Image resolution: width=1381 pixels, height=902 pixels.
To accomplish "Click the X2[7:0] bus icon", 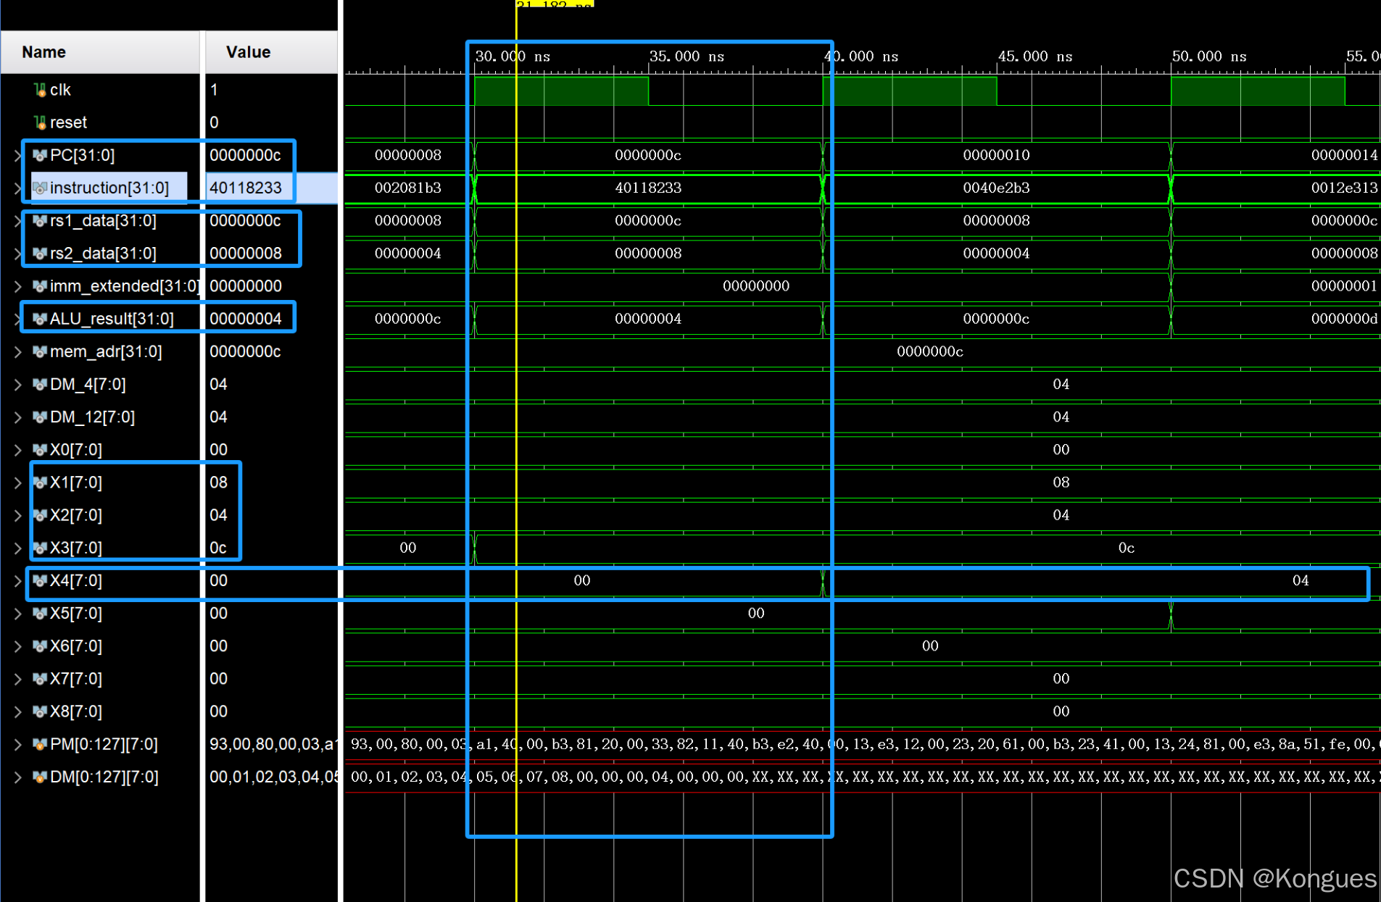I will 40,515.
